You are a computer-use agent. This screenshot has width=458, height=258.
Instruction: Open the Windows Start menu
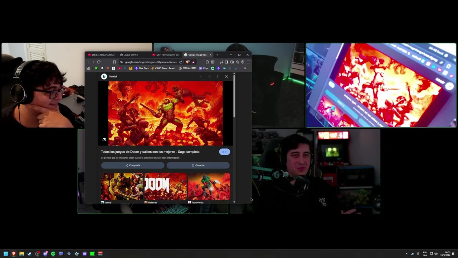click(6, 254)
